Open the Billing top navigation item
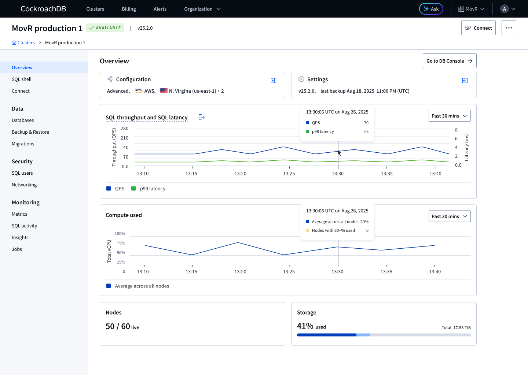528x375 pixels. pos(129,9)
